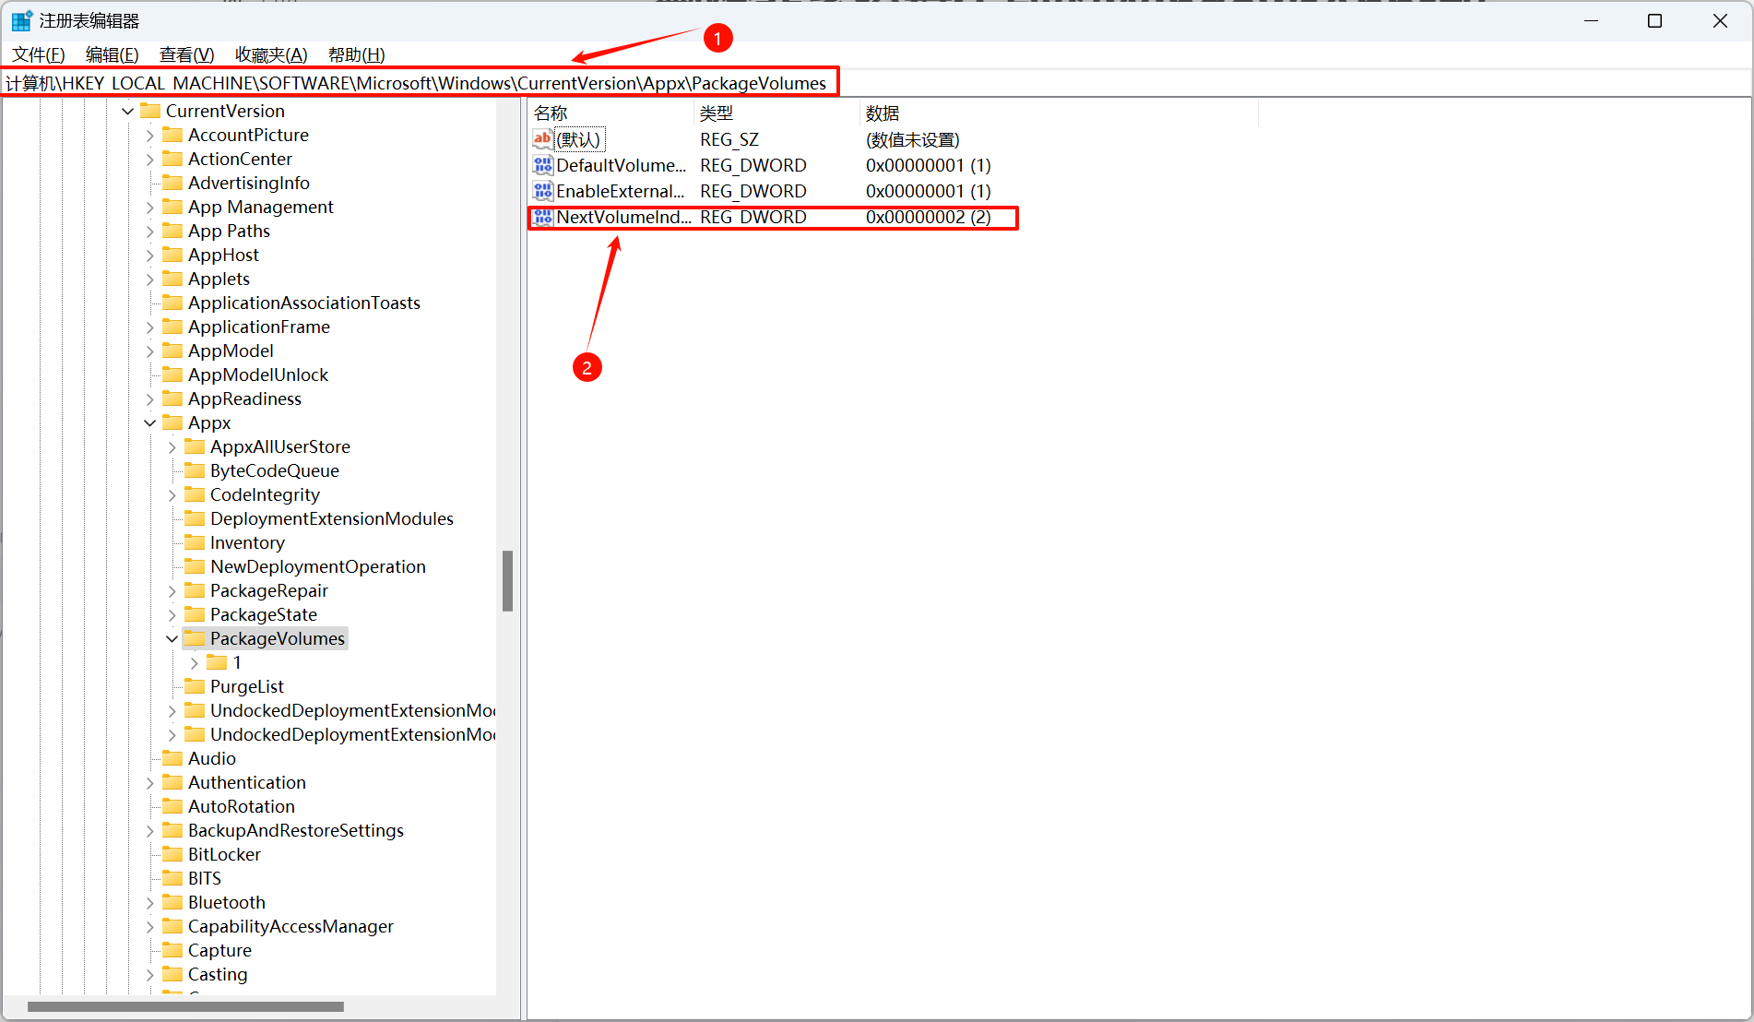Click the Registry Editor title bar icon
Viewport: 1754px width, 1022px height.
click(x=20, y=19)
